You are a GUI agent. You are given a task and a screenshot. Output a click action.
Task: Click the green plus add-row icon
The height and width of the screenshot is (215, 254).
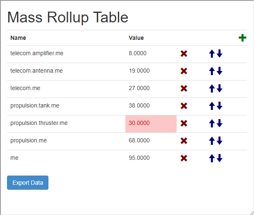click(x=242, y=38)
